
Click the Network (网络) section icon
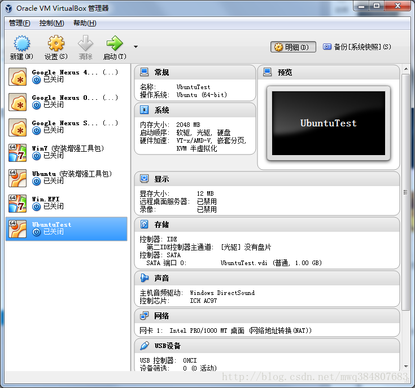click(x=144, y=316)
